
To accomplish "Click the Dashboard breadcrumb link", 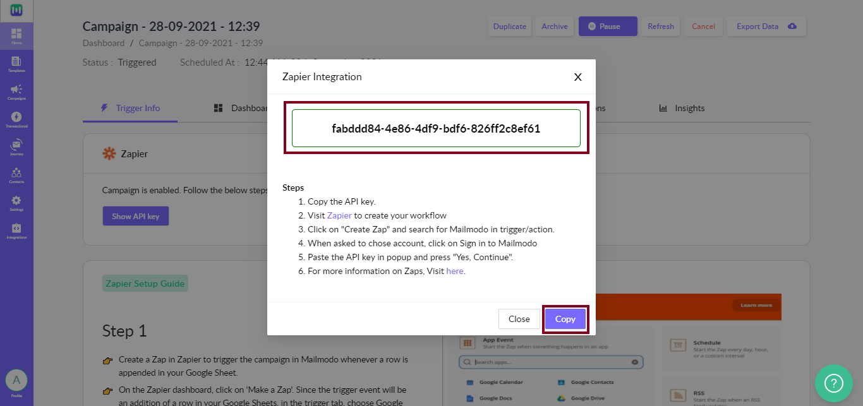I will pyautogui.click(x=104, y=43).
